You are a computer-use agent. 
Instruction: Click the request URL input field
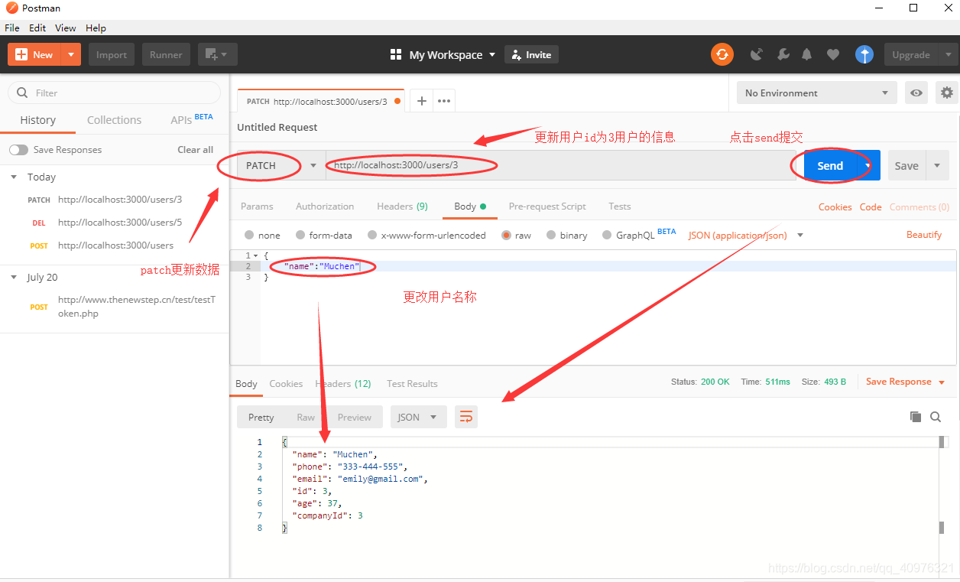[560, 165]
